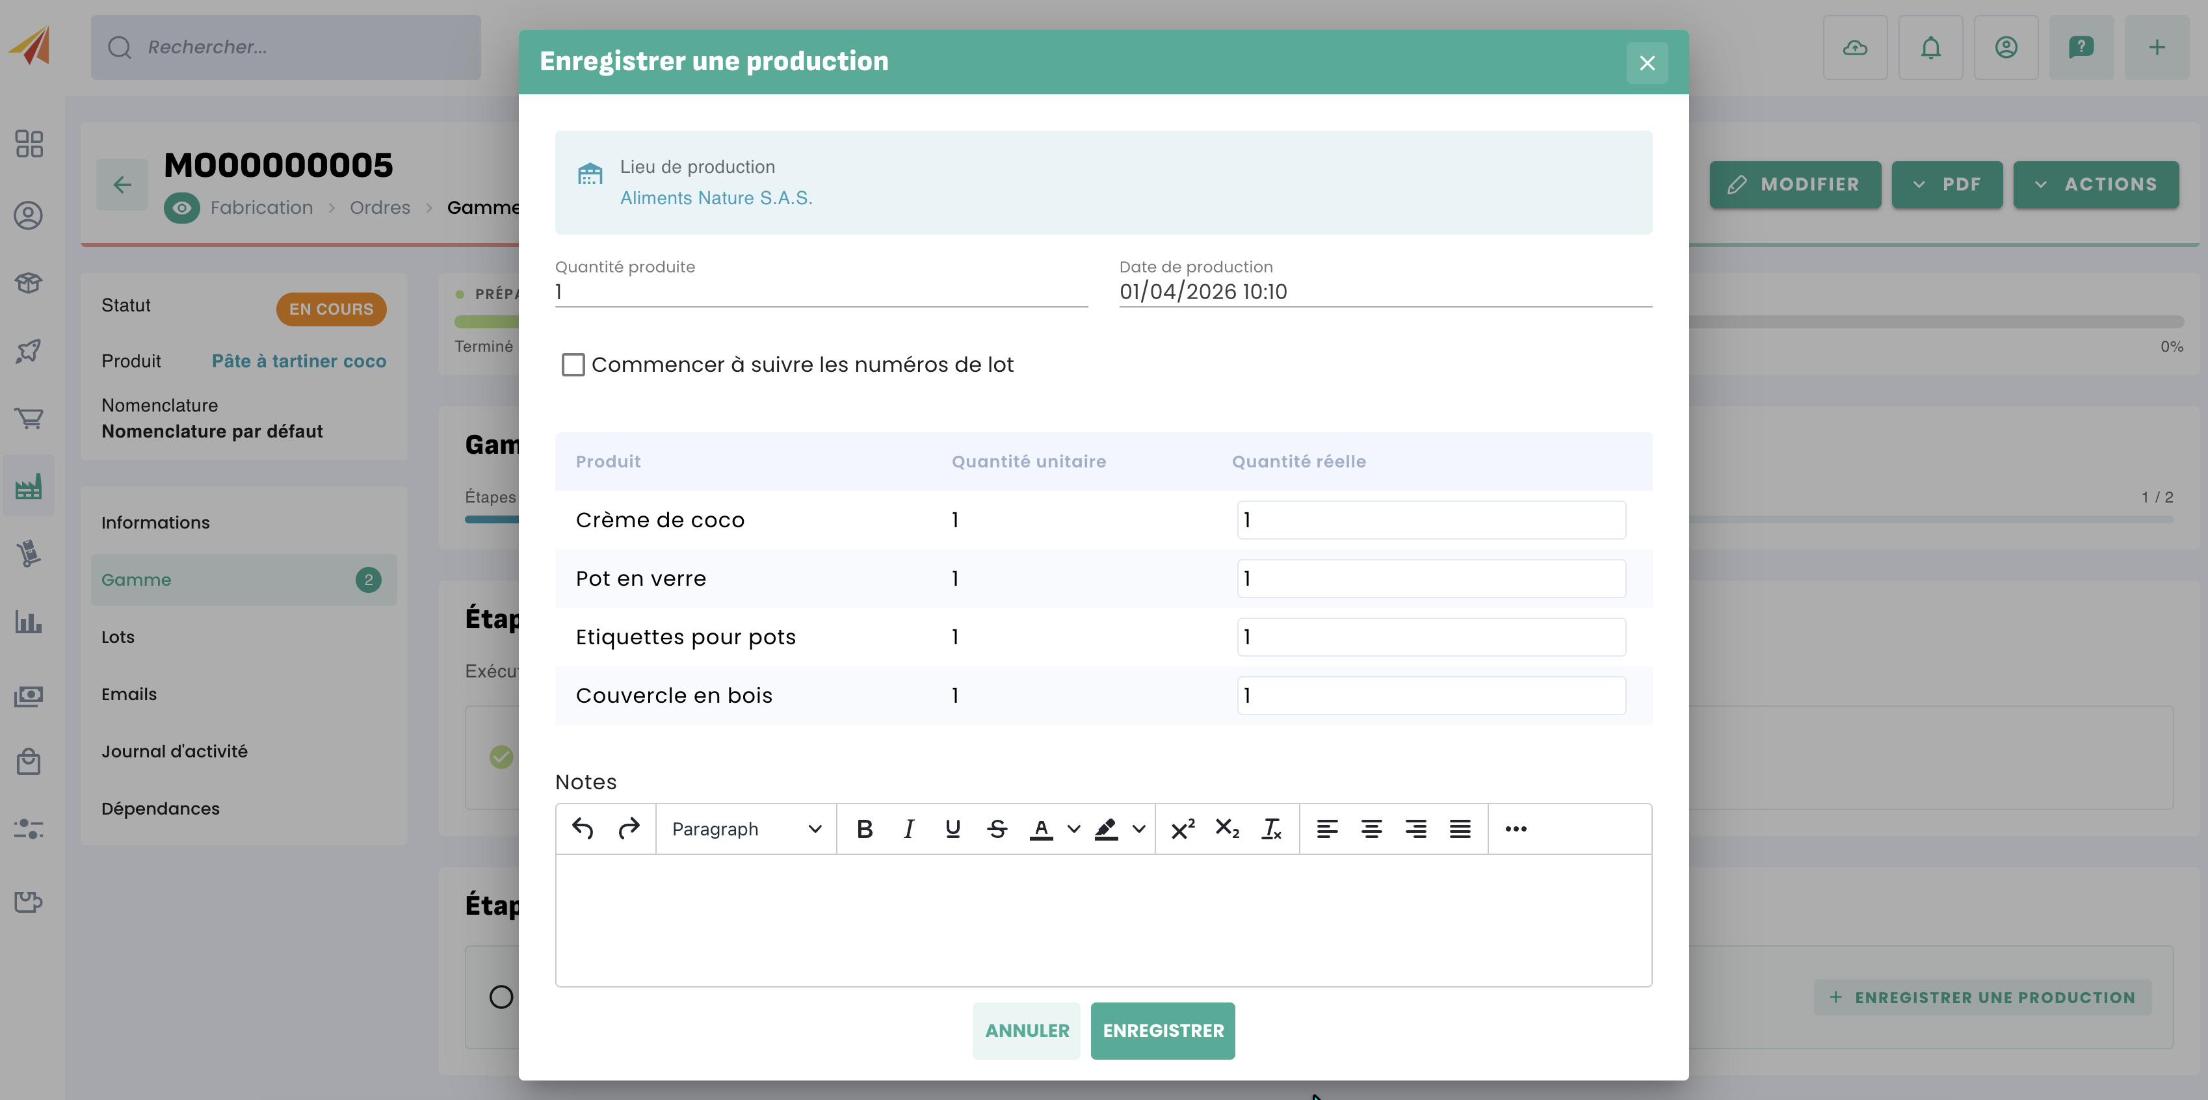Viewport: 2208px width, 1100px height.
Task: Toggle the eye icon under MO00000005
Action: [x=181, y=207]
